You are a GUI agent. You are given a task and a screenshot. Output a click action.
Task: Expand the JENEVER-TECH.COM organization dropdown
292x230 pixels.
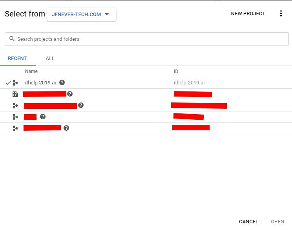pos(81,14)
